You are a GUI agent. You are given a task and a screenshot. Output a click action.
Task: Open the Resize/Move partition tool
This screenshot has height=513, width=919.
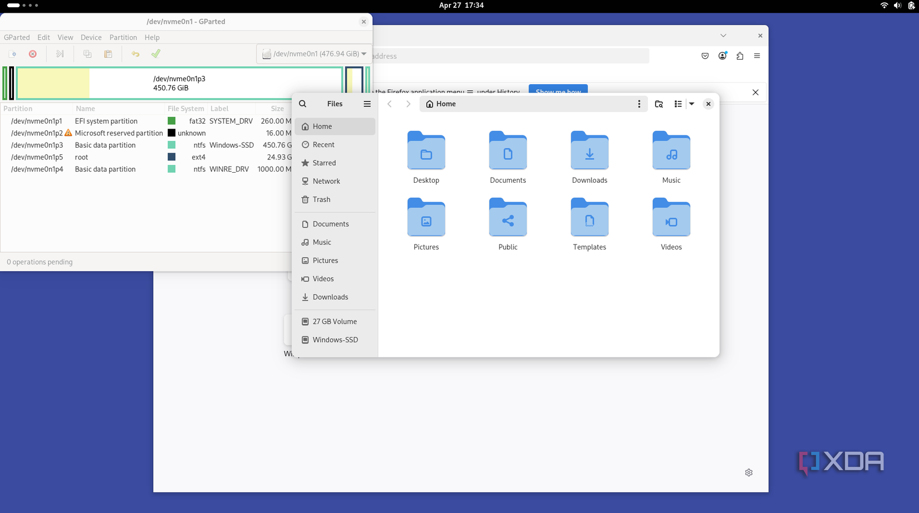(60, 53)
